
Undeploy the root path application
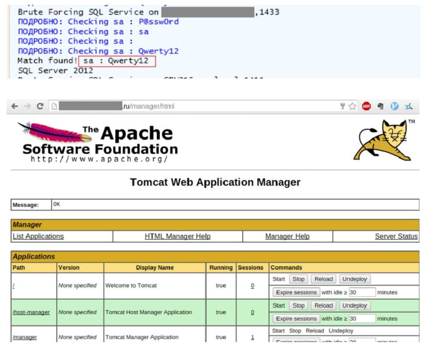pos(355,279)
